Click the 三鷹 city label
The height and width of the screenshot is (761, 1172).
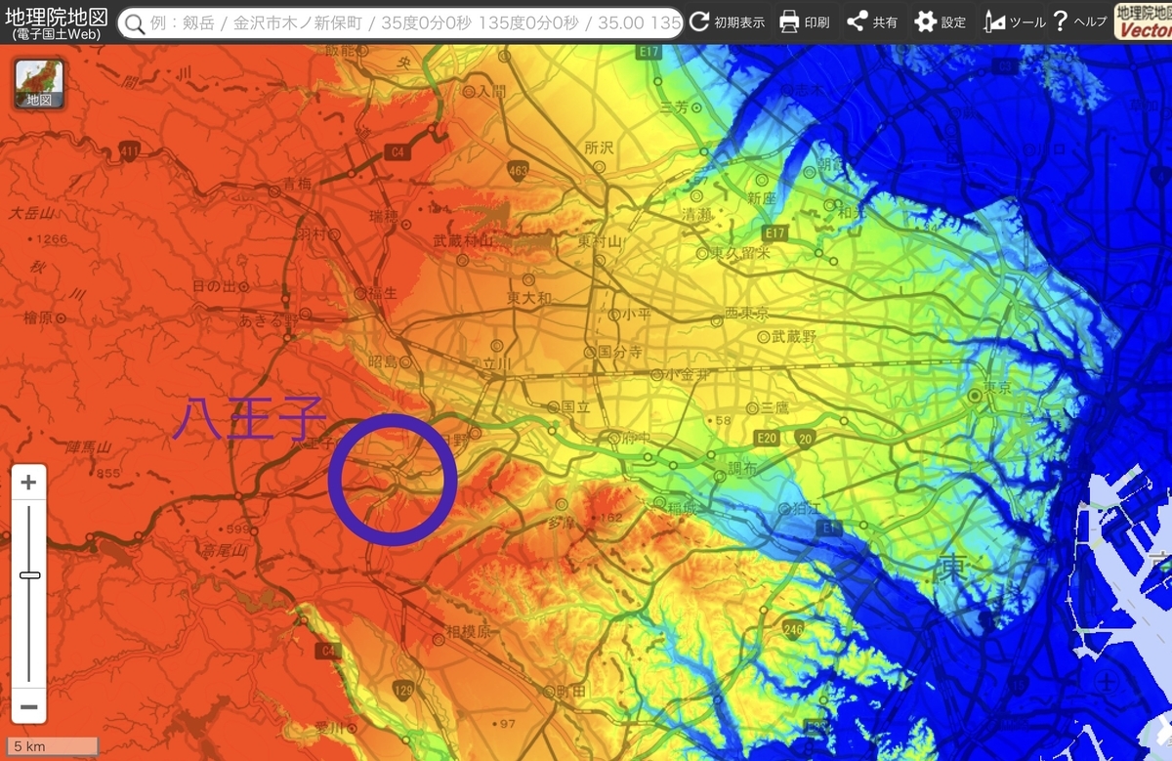coord(775,406)
